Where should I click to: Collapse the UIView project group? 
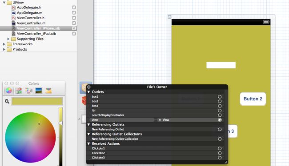coord(4,3)
